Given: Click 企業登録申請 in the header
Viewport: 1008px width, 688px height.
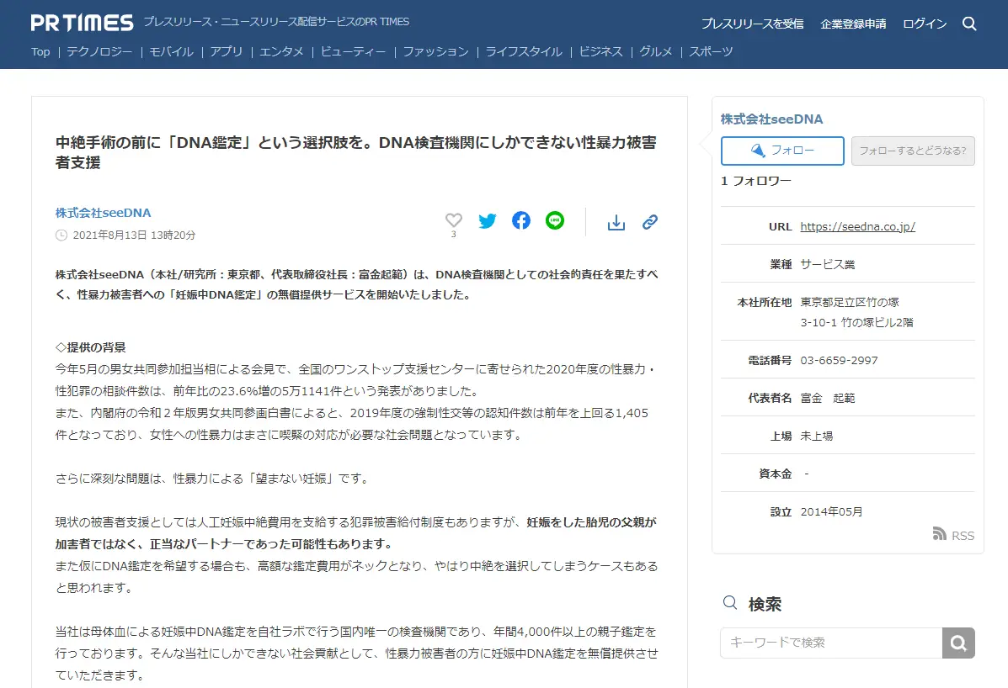Looking at the screenshot, I should 853,24.
